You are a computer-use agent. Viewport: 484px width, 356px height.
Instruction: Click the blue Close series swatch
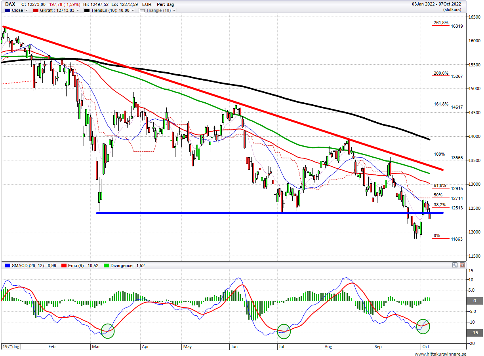8,10
